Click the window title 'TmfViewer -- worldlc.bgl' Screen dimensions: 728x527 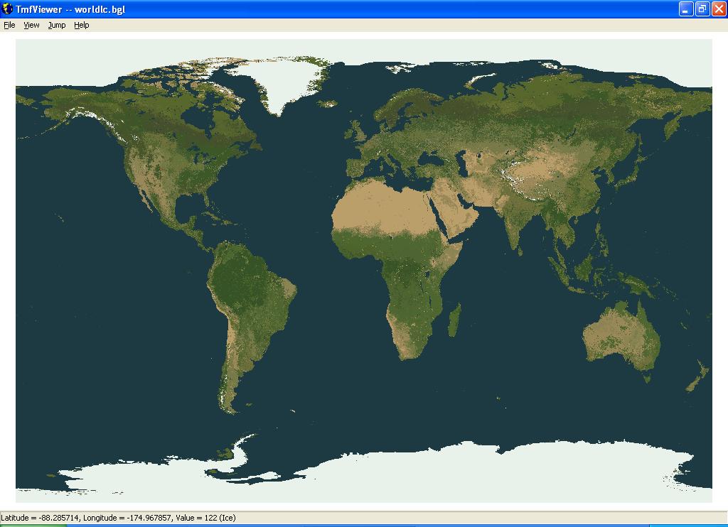pyautogui.click(x=70, y=9)
